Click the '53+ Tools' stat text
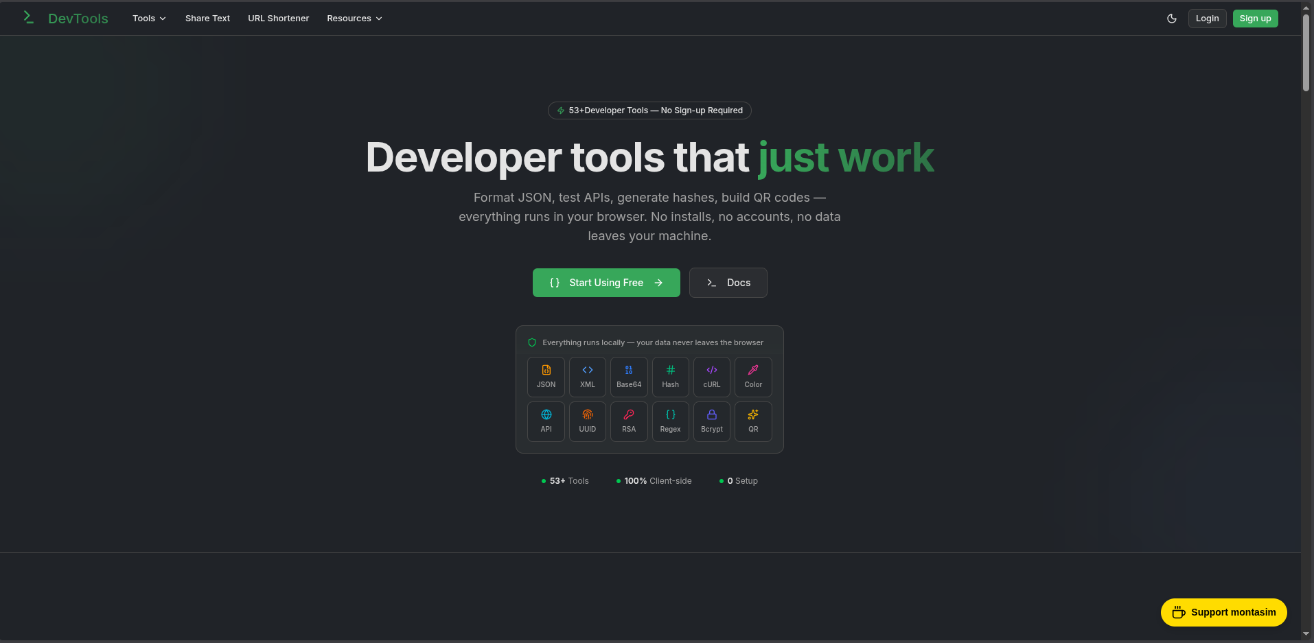The width and height of the screenshot is (1314, 643). coord(569,481)
